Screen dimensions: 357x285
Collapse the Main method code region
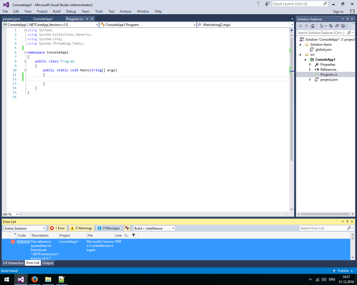pyautogui.click(x=25, y=70)
